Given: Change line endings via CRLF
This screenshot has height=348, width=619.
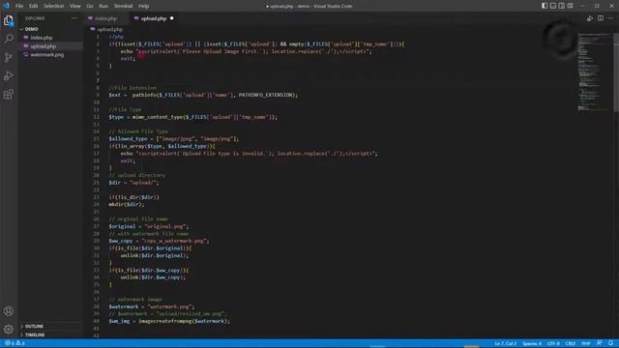Looking at the screenshot, I should point(571,343).
